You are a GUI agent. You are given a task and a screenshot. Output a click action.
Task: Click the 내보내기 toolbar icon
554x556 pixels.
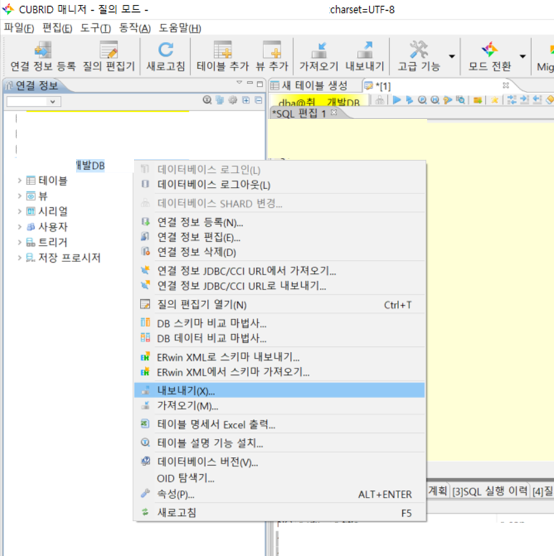click(x=365, y=56)
